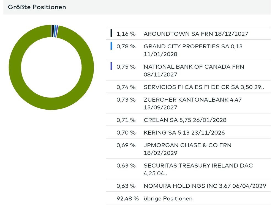This screenshot has width=275, height=211.
Task: Click 'übrige Positionen' label
Action: click(x=168, y=199)
